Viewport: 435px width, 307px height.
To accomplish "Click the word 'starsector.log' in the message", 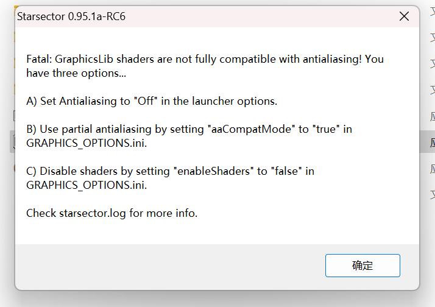I will click(x=91, y=213).
